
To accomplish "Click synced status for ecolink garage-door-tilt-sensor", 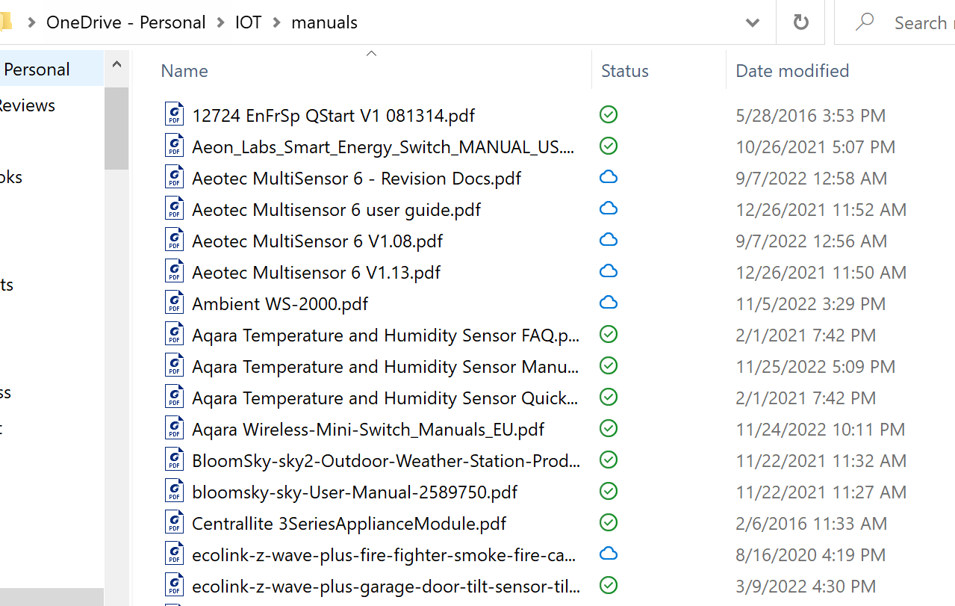I will click(609, 585).
